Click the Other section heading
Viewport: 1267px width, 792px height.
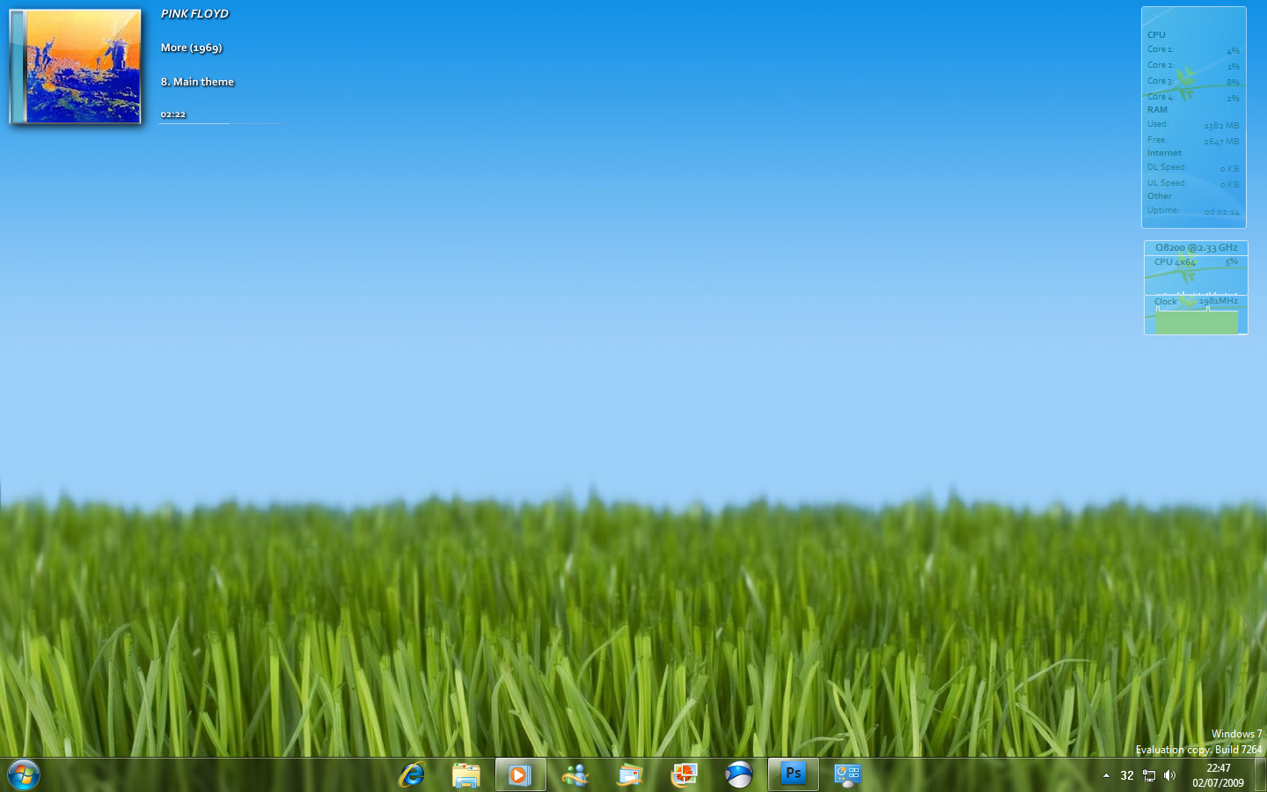(x=1159, y=196)
